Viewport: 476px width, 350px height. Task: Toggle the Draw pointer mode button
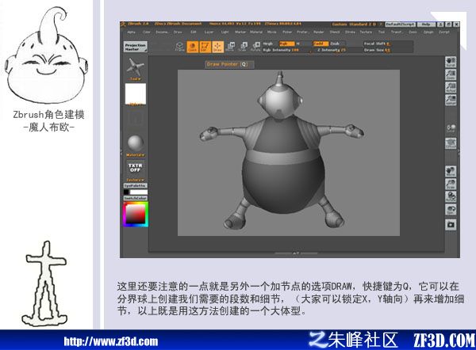click(x=217, y=47)
